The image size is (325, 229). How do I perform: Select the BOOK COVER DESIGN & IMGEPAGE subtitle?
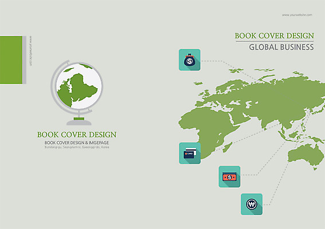[x=77, y=143]
